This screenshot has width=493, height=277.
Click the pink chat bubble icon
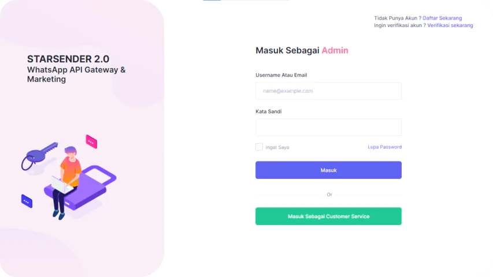tap(91, 141)
